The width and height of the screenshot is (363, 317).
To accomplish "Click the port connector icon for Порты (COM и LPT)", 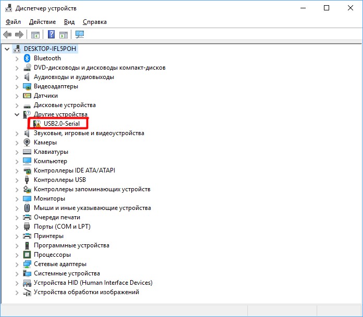I will pos(27,227).
